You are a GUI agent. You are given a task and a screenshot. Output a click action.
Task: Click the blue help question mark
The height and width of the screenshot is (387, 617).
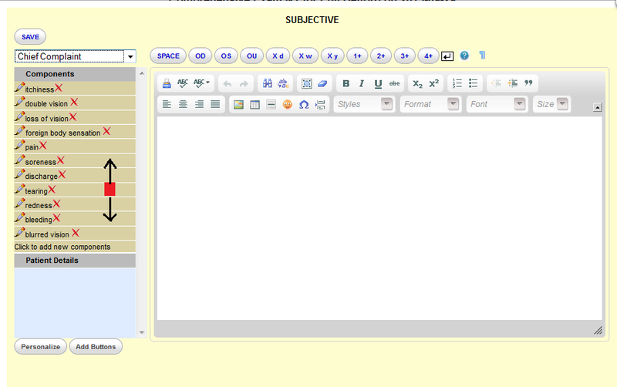coord(464,56)
